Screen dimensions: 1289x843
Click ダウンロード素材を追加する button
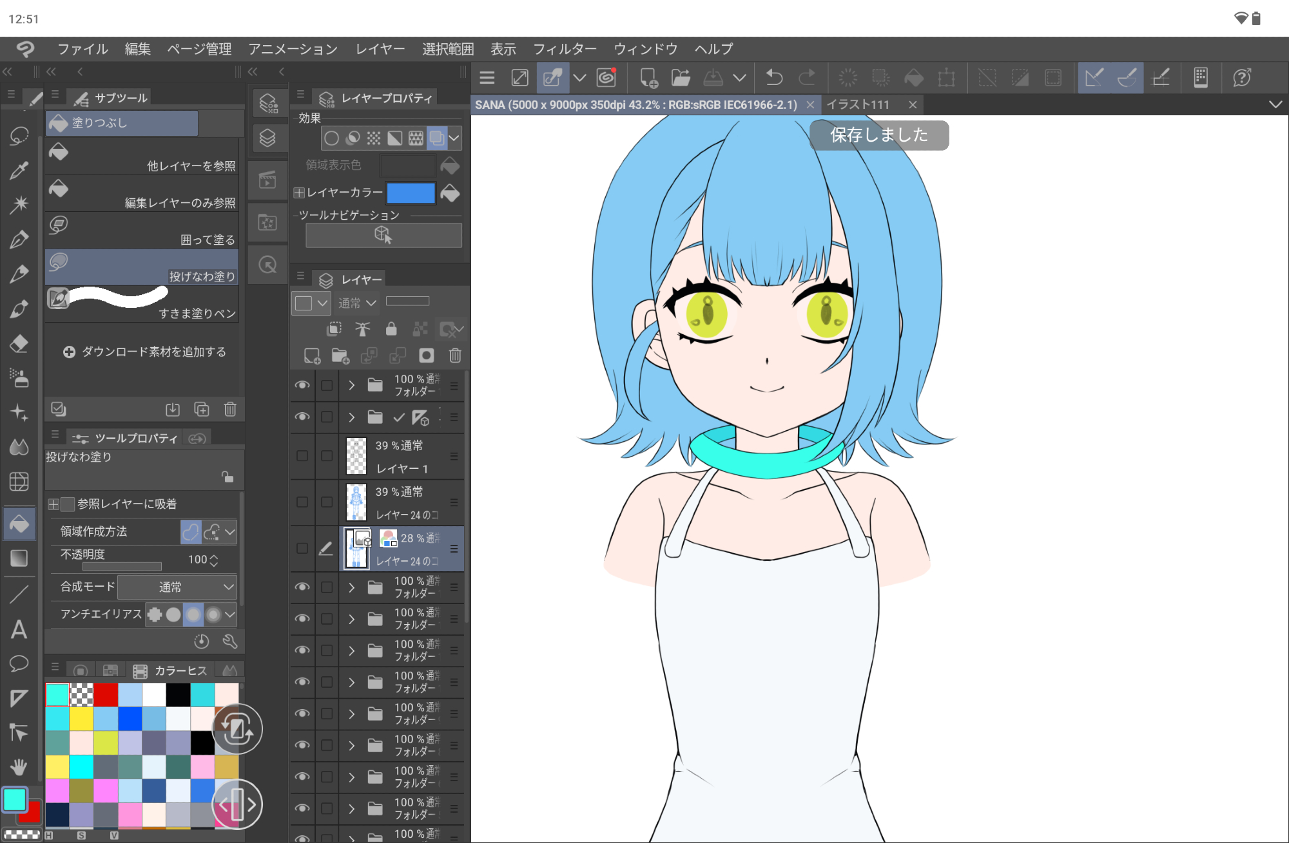(x=145, y=352)
